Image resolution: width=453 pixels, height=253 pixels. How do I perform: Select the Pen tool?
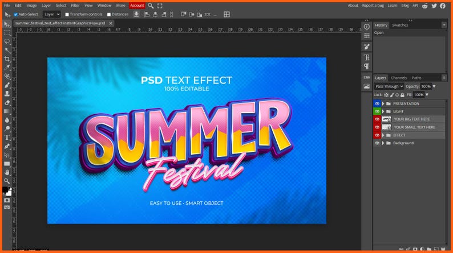(x=7, y=146)
